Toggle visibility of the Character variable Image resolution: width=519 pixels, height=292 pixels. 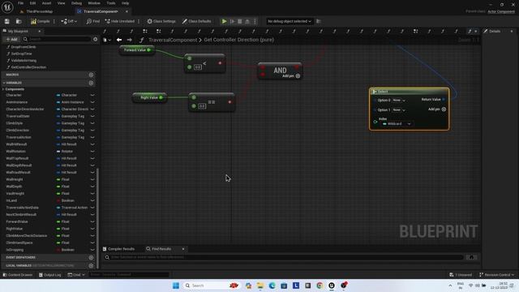(92, 95)
